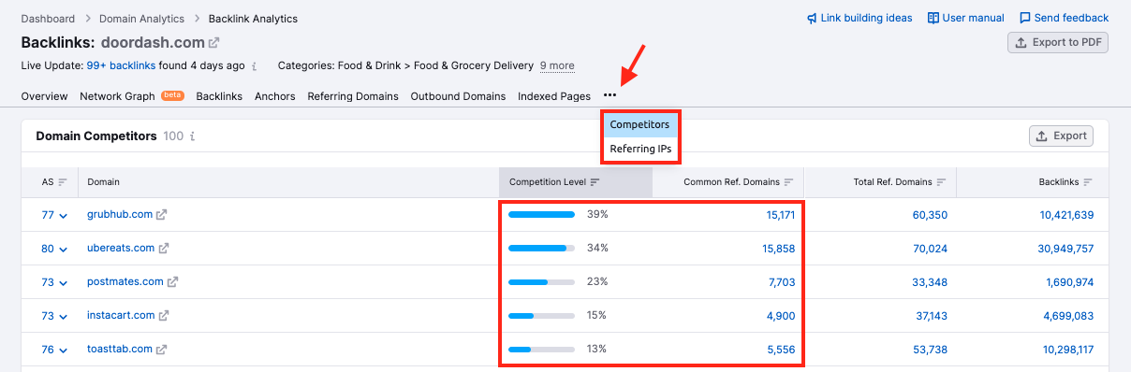Expand AS score 76 chevron for toasttab
The width and height of the screenshot is (1131, 372).
[64, 351]
